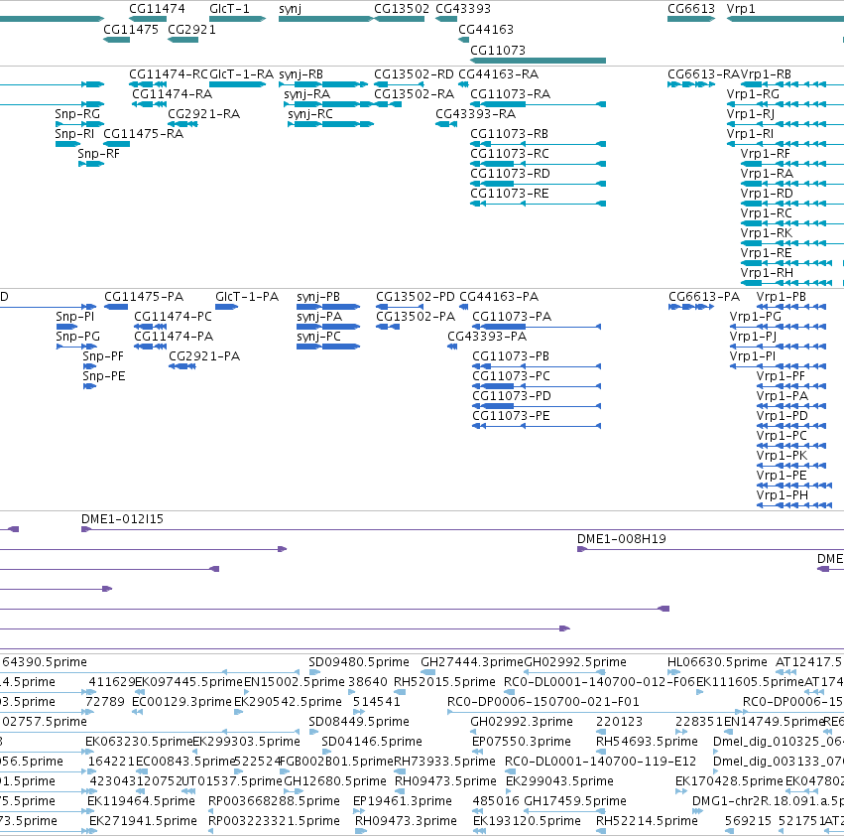Open EST RH52214.5prime

(x=601, y=831)
